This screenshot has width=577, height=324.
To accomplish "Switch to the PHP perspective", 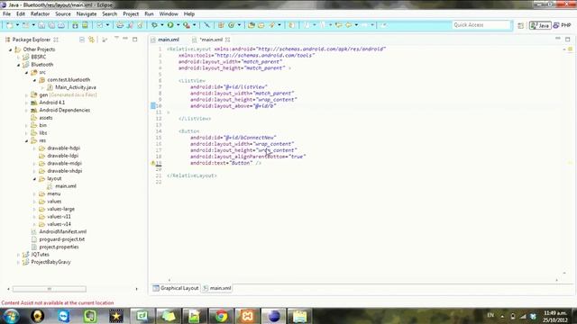I will 563,25.
